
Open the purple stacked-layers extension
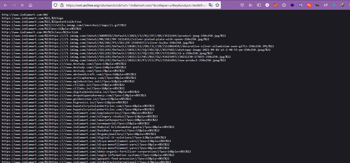[292, 5]
